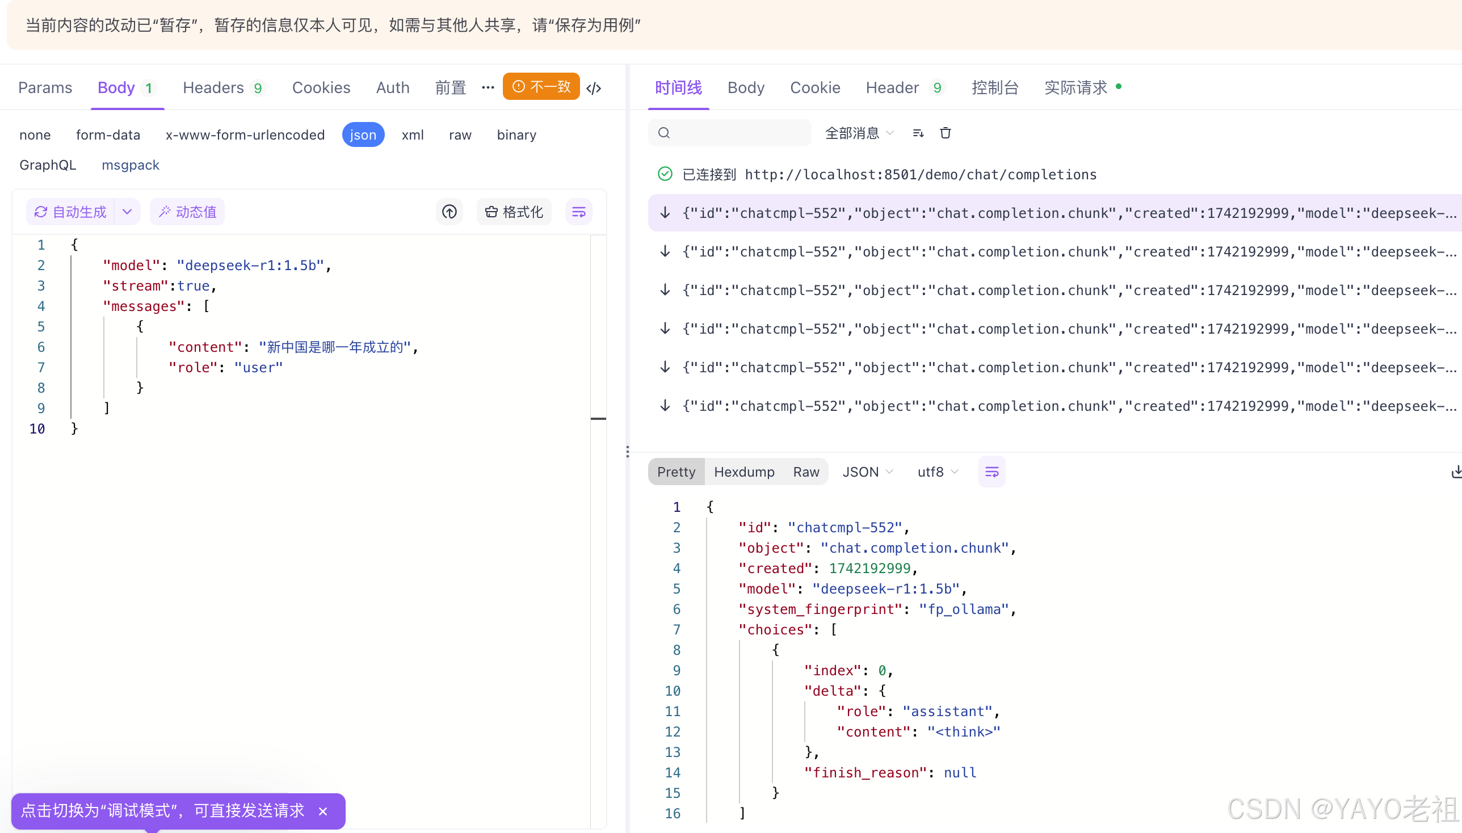The width and height of the screenshot is (1462, 833).
Task: Click the upload arrow icon in body editor
Action: tap(449, 212)
